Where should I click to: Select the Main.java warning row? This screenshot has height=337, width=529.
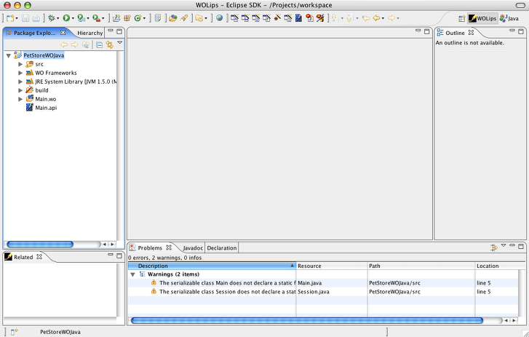coord(323,283)
